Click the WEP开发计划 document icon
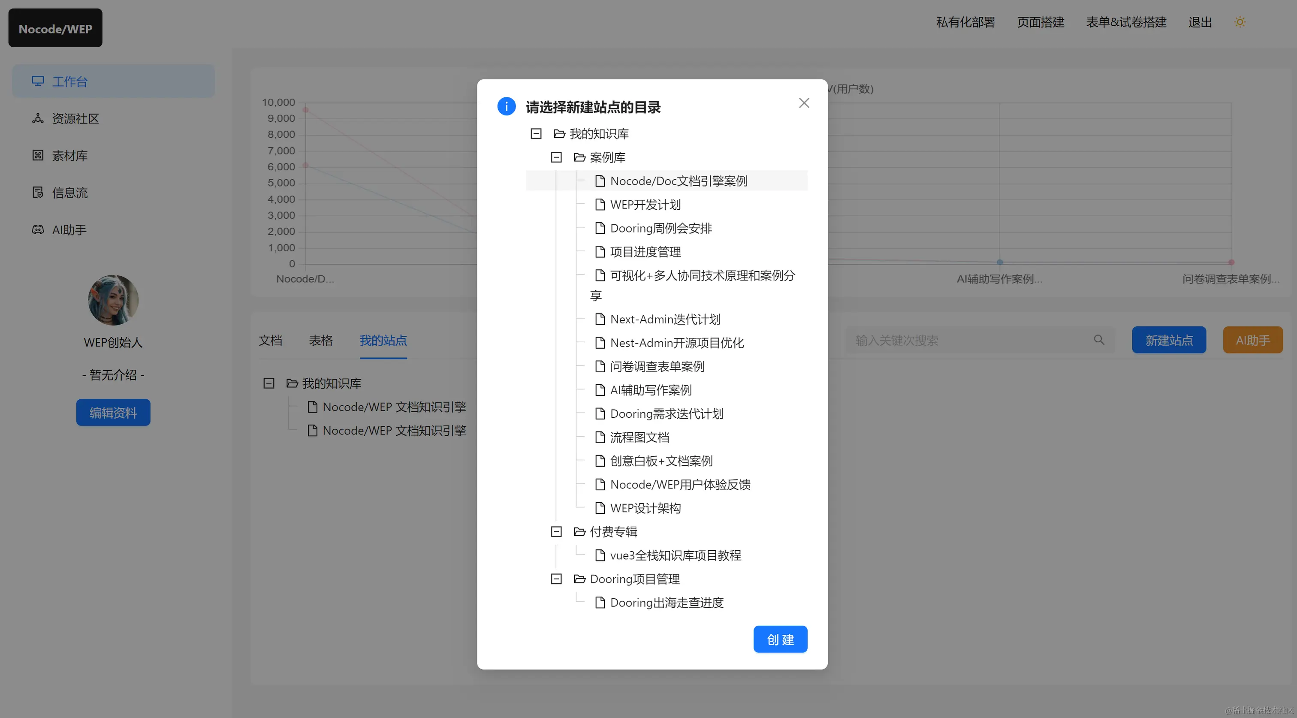The width and height of the screenshot is (1297, 718). (600, 205)
